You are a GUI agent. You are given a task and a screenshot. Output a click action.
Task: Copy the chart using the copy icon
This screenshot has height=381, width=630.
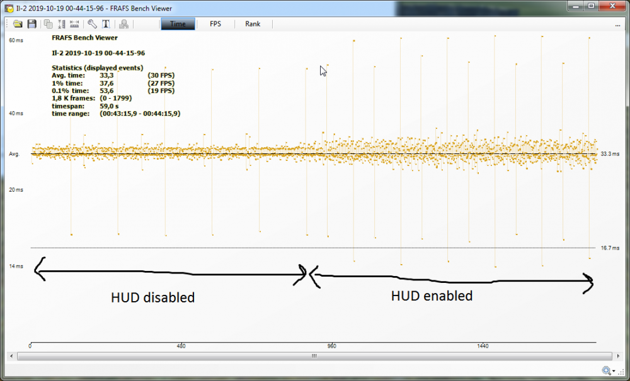tap(49, 24)
